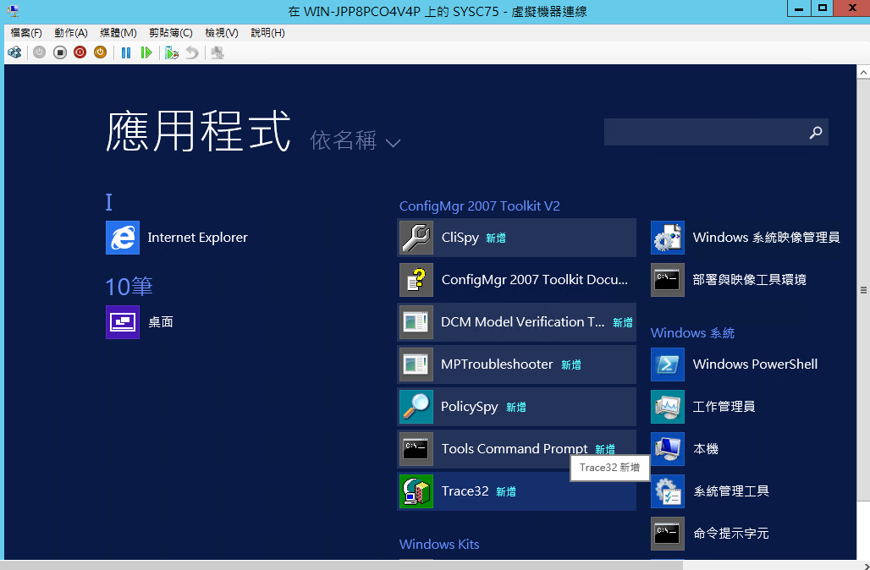Open the Tools Command Prompt icon
The height and width of the screenshot is (570, 870).
(416, 448)
